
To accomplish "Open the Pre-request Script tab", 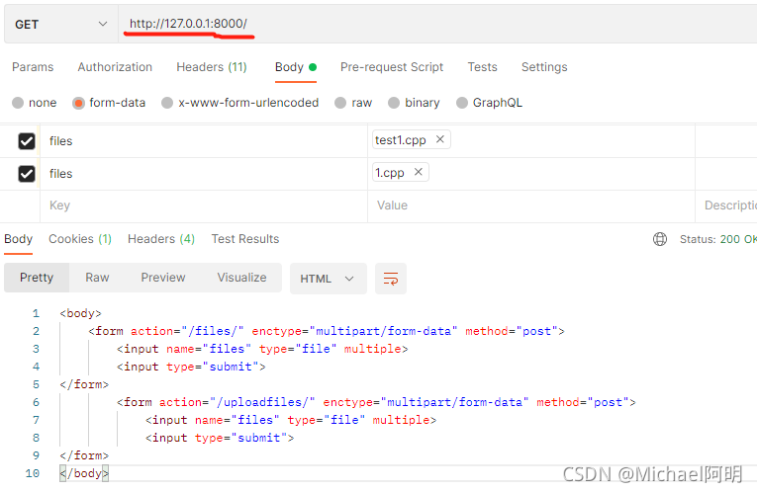I will pos(392,67).
